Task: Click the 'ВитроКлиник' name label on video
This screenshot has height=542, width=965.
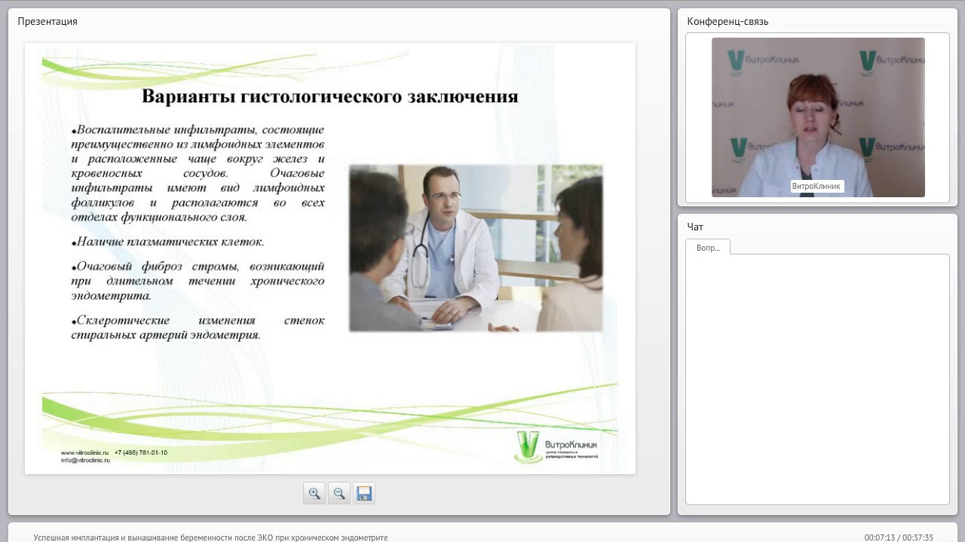Action: 816,186
